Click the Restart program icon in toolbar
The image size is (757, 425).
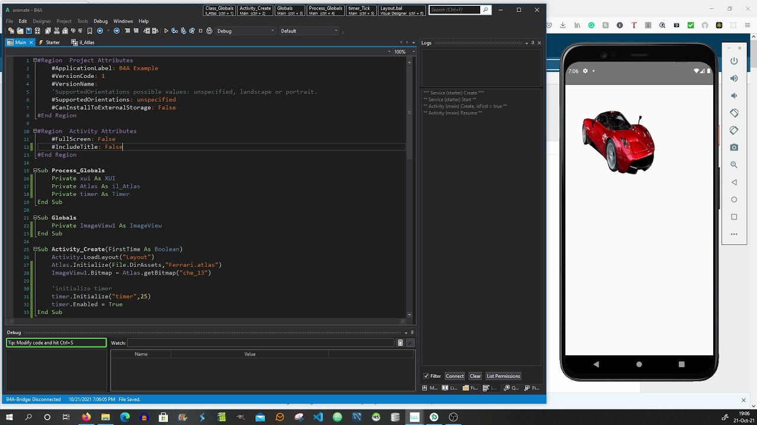click(209, 31)
